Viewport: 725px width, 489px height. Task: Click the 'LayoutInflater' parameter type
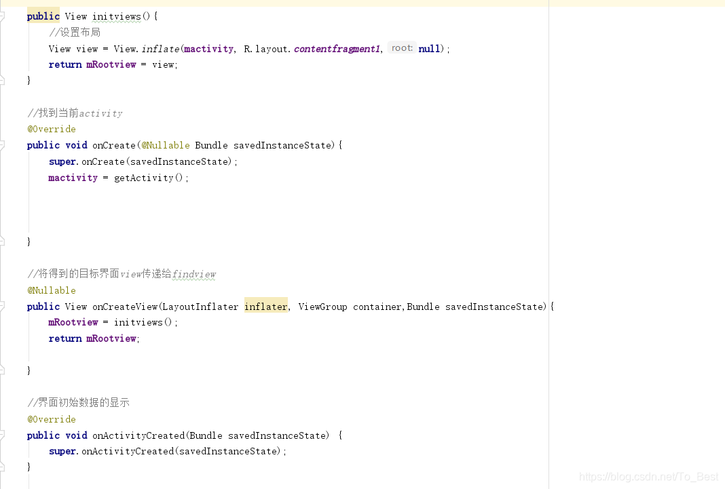click(x=200, y=307)
